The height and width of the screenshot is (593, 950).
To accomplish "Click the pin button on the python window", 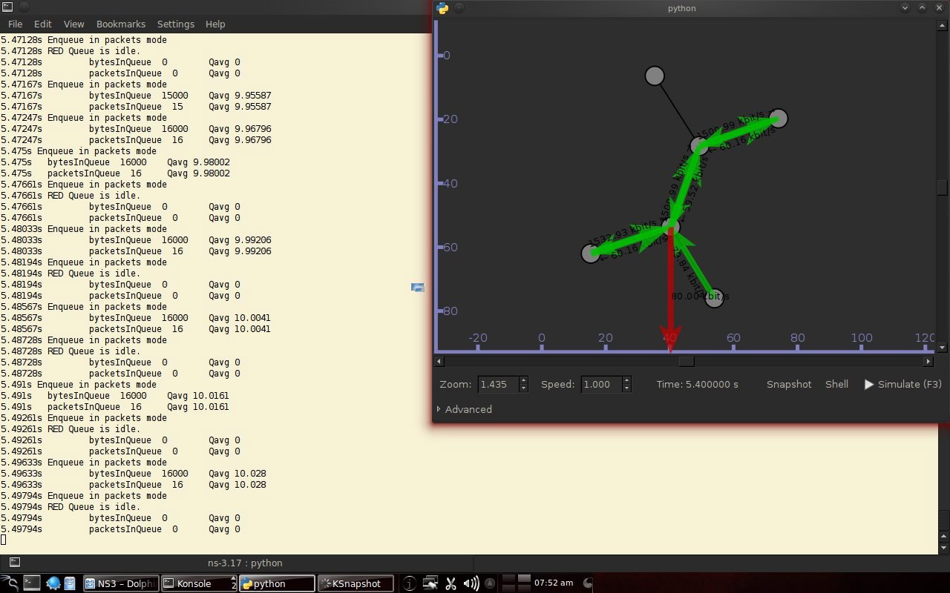I will [459, 8].
